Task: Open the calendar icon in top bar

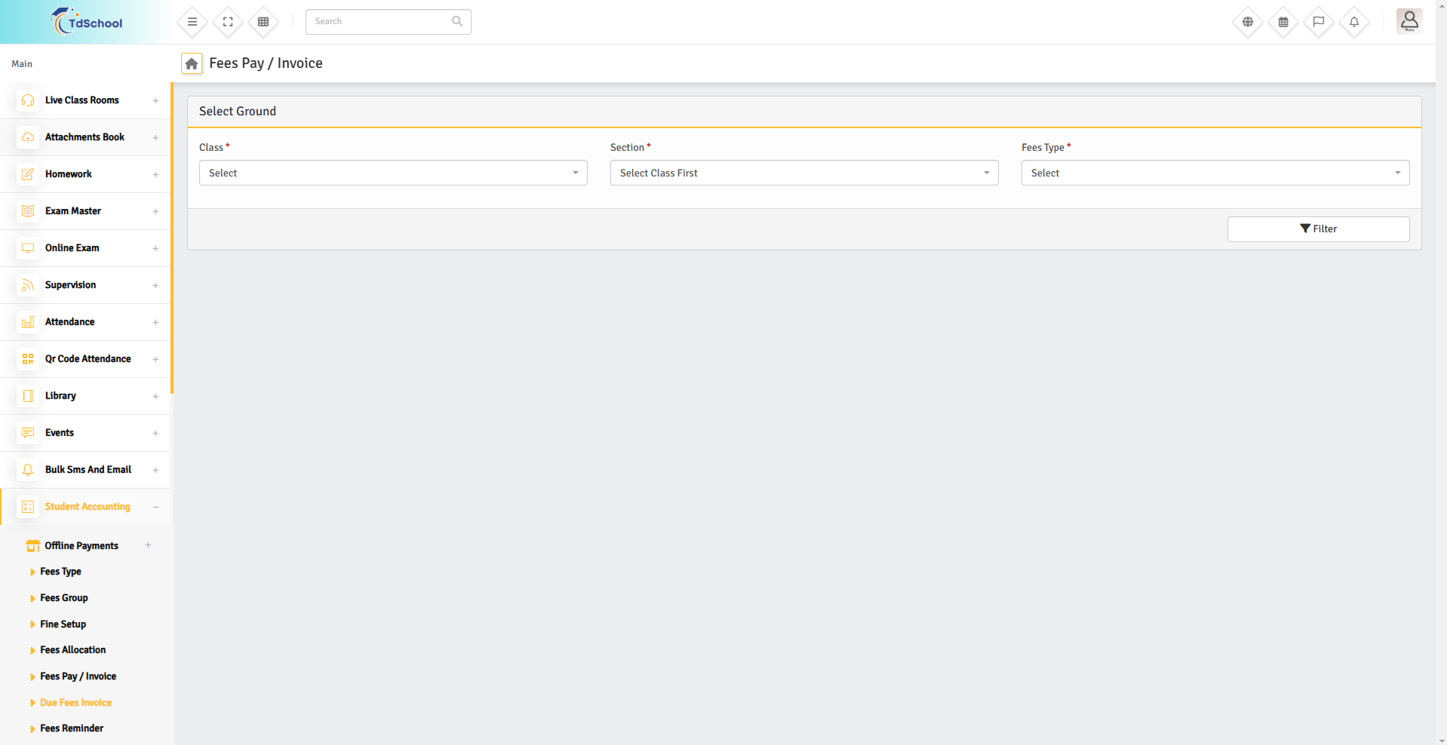Action: (1283, 22)
